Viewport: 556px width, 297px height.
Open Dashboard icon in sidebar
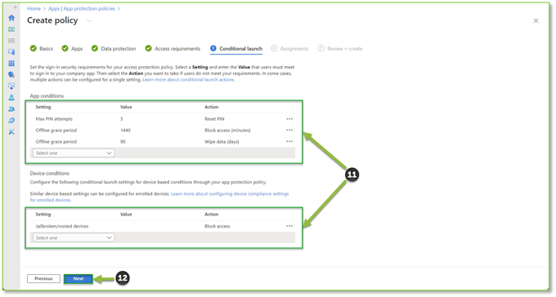coord(11,29)
